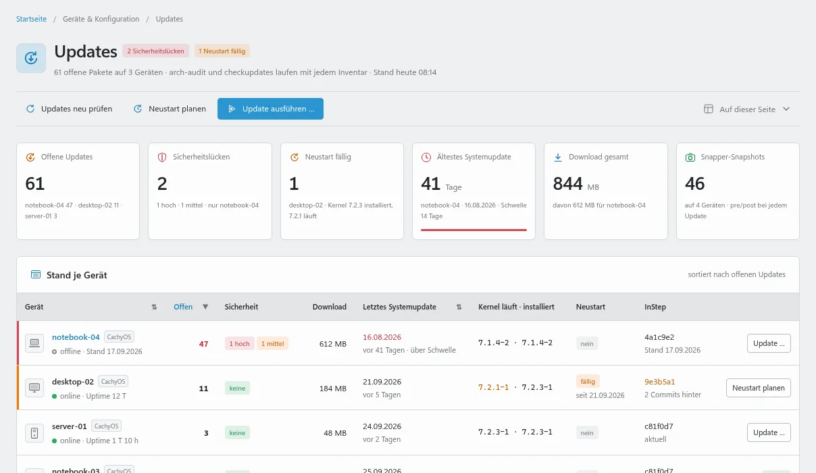Viewport: 816px width, 473px height.
Task: Click the Updates page header icon
Action: tap(31, 58)
